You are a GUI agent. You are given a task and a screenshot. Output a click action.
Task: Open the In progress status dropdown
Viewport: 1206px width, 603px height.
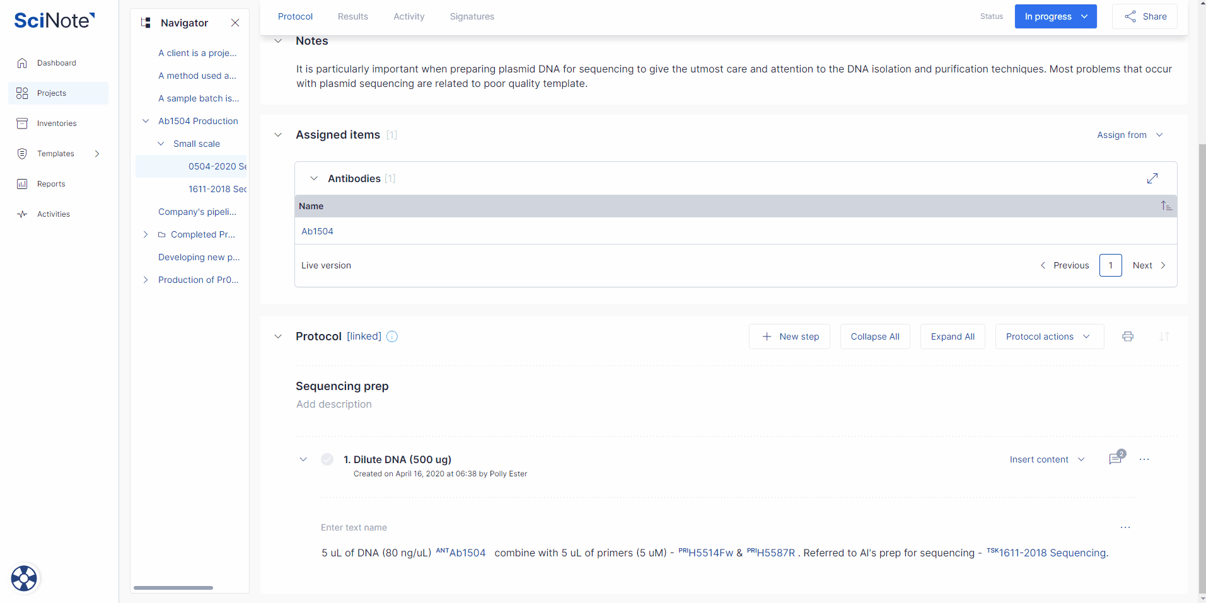[1055, 16]
